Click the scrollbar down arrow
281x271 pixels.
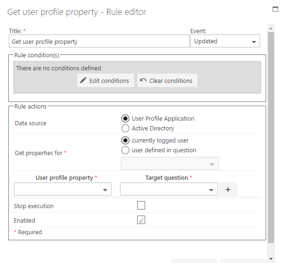click(x=271, y=258)
